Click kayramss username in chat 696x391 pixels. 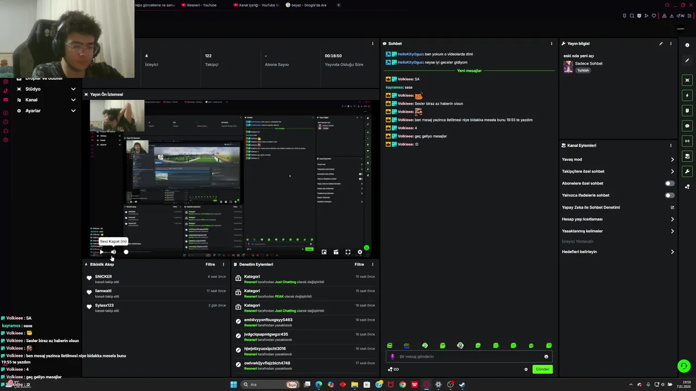pyautogui.click(x=394, y=87)
